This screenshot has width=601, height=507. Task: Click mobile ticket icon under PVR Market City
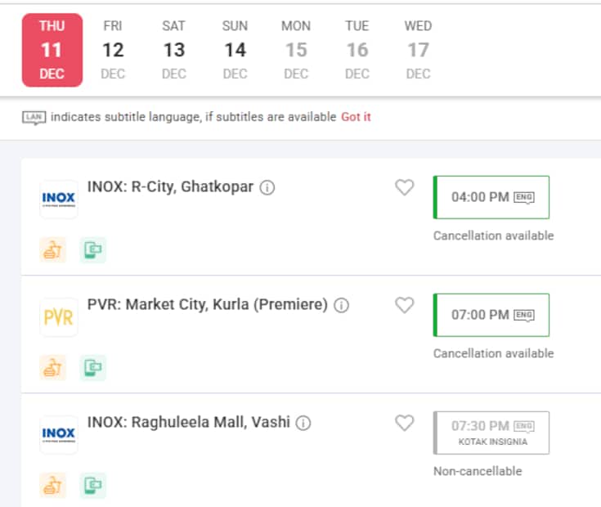click(x=93, y=368)
